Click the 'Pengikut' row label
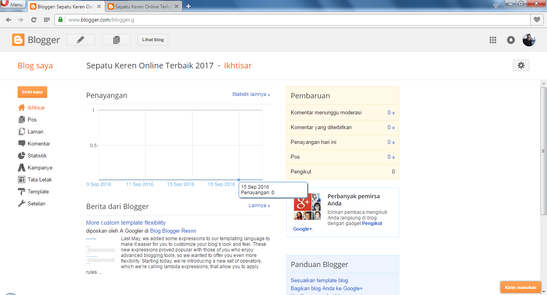 (301, 172)
